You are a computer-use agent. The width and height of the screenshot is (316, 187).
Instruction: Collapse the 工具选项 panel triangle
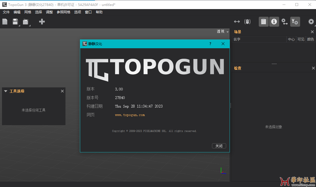click(x=6, y=91)
